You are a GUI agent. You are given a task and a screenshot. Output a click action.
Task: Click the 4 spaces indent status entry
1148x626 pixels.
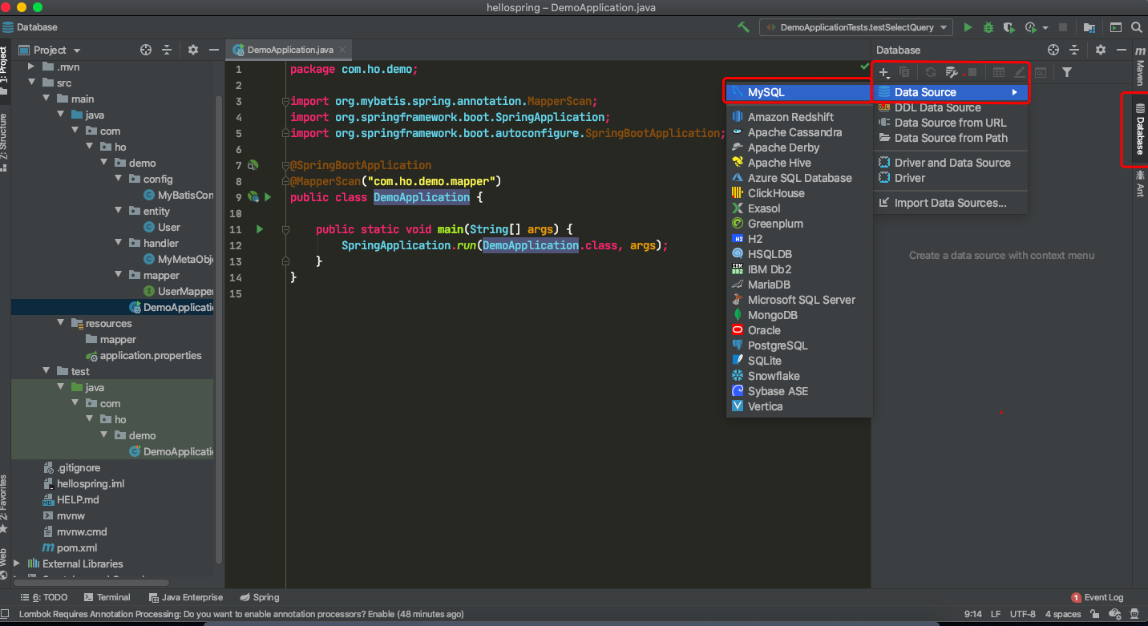[x=1063, y=614]
